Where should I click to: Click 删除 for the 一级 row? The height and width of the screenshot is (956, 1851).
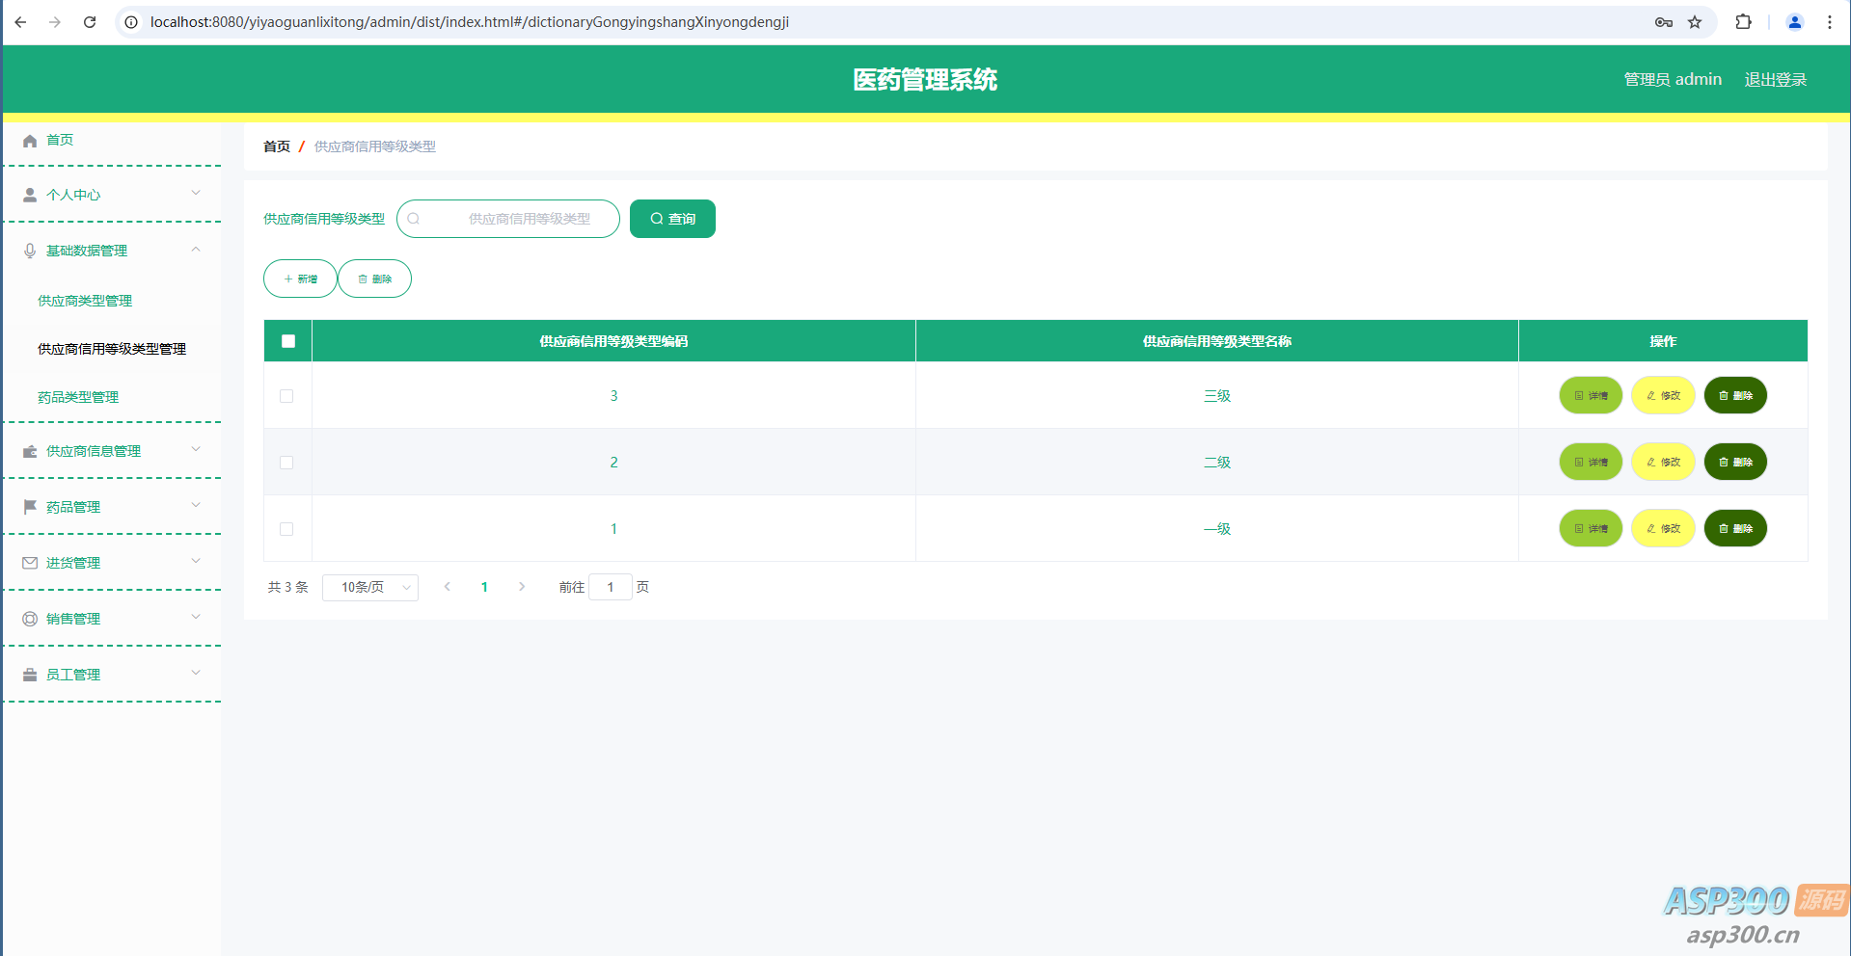pos(1735,528)
